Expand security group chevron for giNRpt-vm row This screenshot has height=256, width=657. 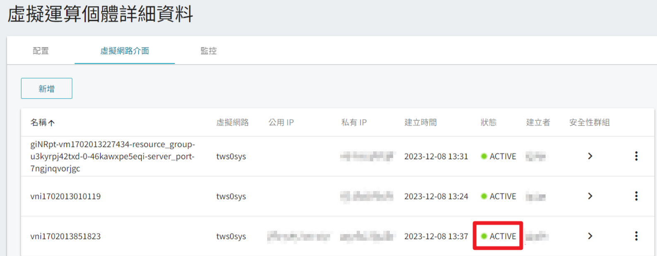pos(590,156)
